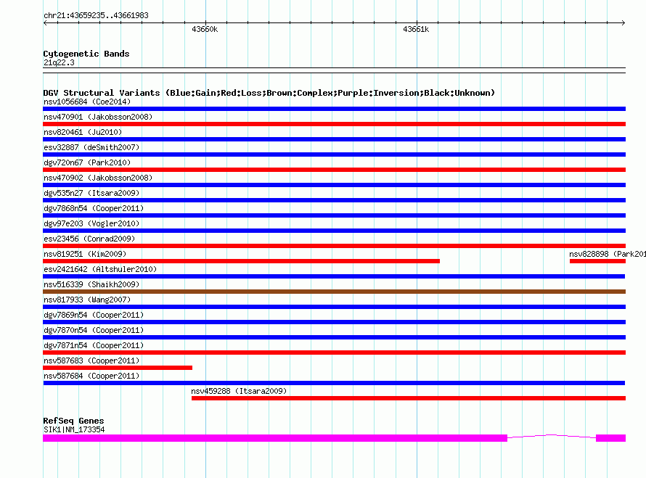The height and width of the screenshot is (478, 646).
Task: Click the thin SIK1 intron connector line
Action: pos(552,436)
